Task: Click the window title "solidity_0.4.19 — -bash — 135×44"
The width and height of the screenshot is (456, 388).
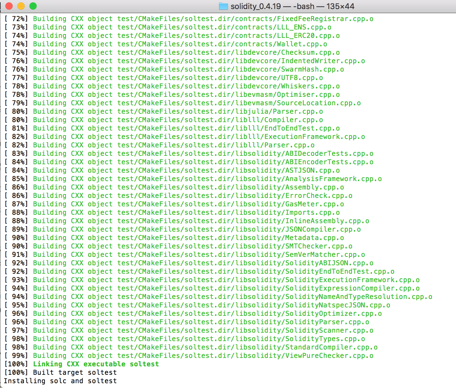Action: pyautogui.click(x=292, y=6)
